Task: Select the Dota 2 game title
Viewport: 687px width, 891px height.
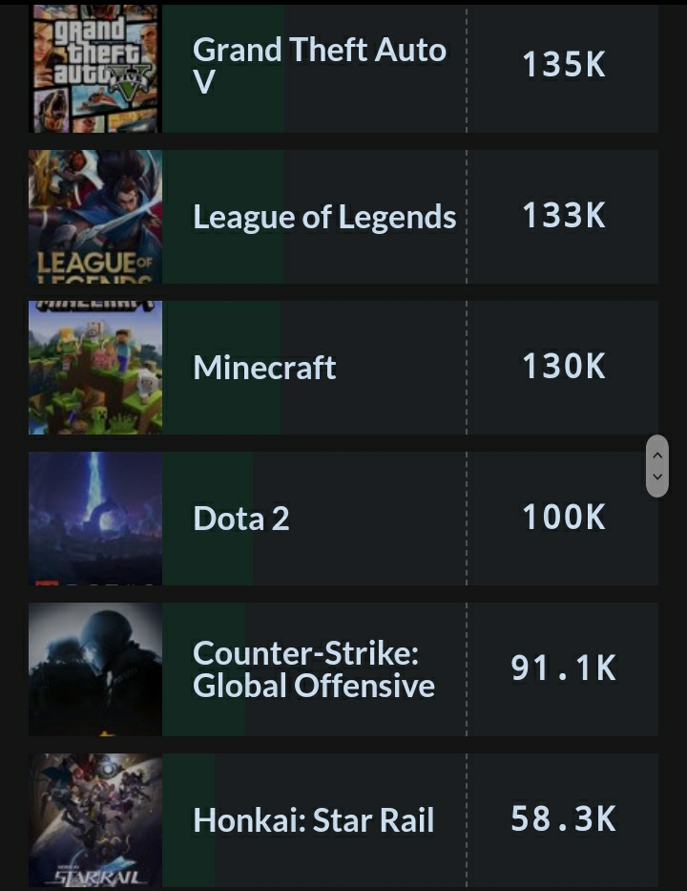Action: pyautogui.click(x=241, y=519)
